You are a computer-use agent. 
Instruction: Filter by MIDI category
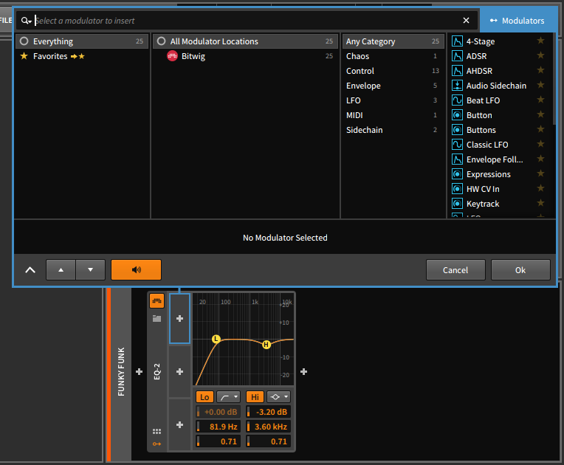pos(393,115)
